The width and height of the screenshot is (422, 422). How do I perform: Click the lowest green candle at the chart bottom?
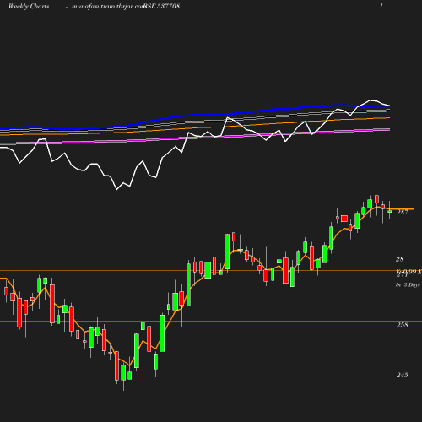point(123,372)
